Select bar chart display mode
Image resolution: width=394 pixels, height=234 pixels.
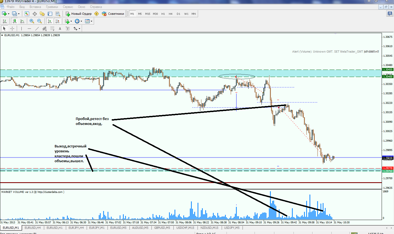5,21
